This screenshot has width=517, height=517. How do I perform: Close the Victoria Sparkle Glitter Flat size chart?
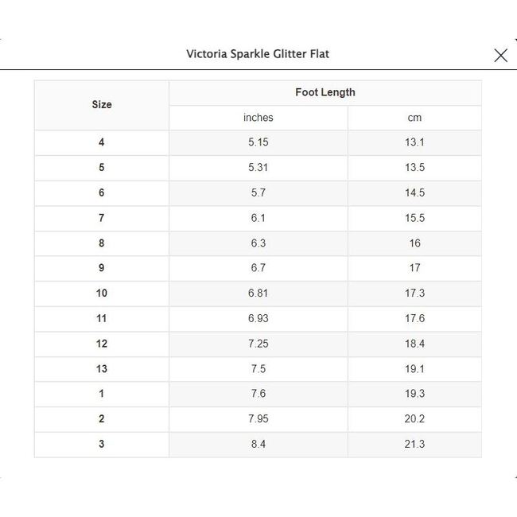coord(500,55)
